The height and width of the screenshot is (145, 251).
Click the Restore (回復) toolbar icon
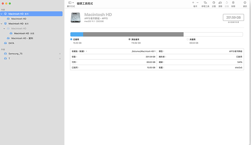227,2
